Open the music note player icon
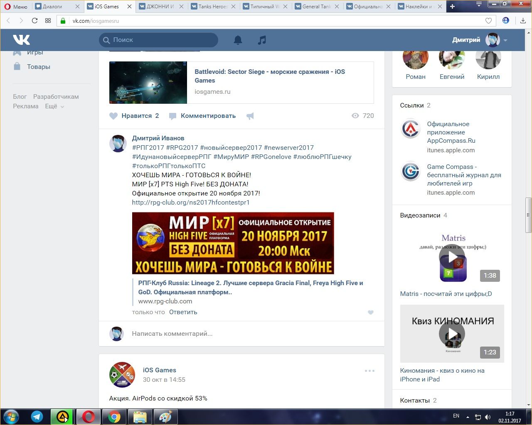Image resolution: width=532 pixels, height=425 pixels. [262, 40]
